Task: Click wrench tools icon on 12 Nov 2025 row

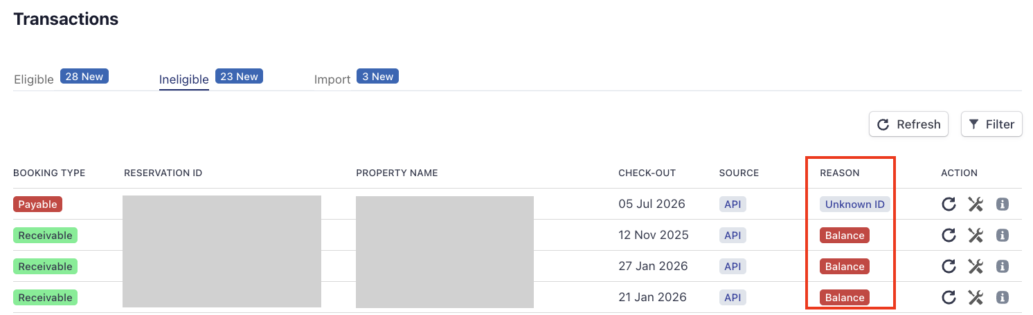Action: point(976,236)
